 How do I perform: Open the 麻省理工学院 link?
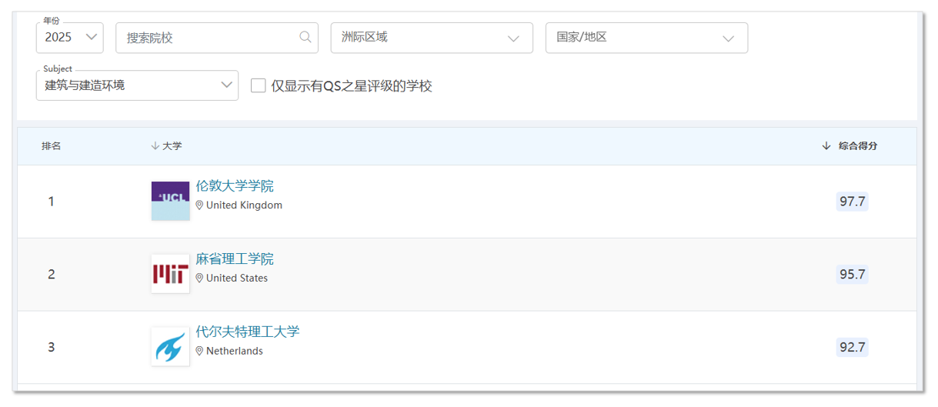point(235,259)
